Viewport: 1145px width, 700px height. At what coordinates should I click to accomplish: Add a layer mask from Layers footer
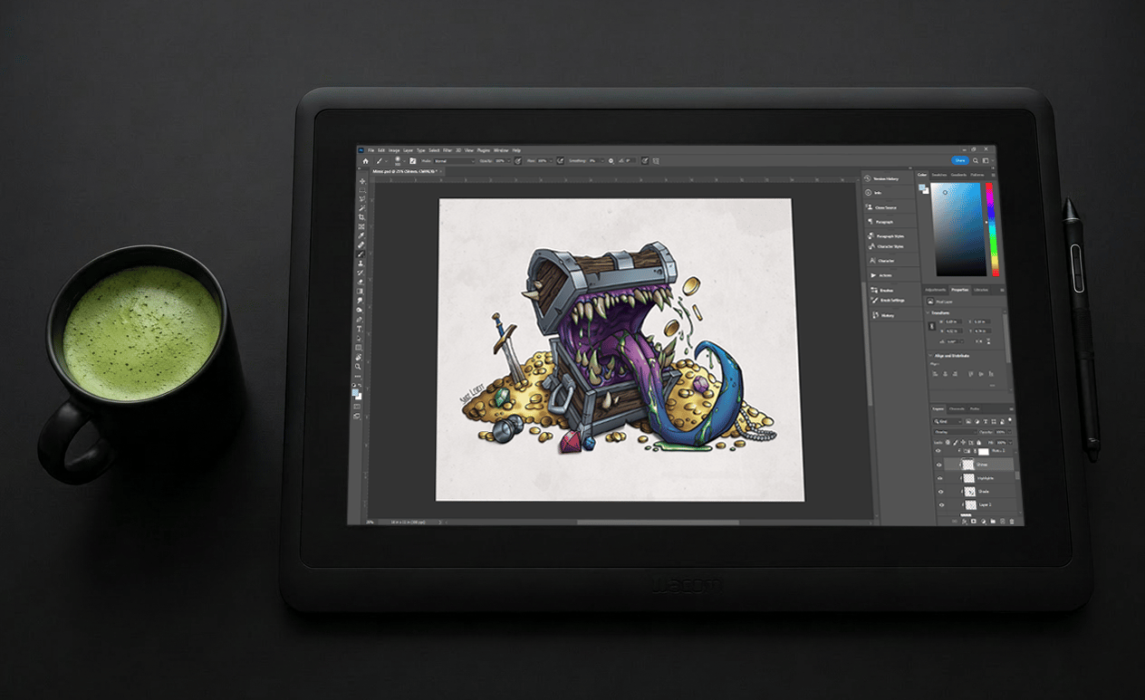click(974, 521)
